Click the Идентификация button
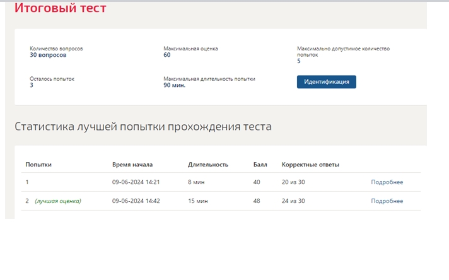 (x=327, y=82)
